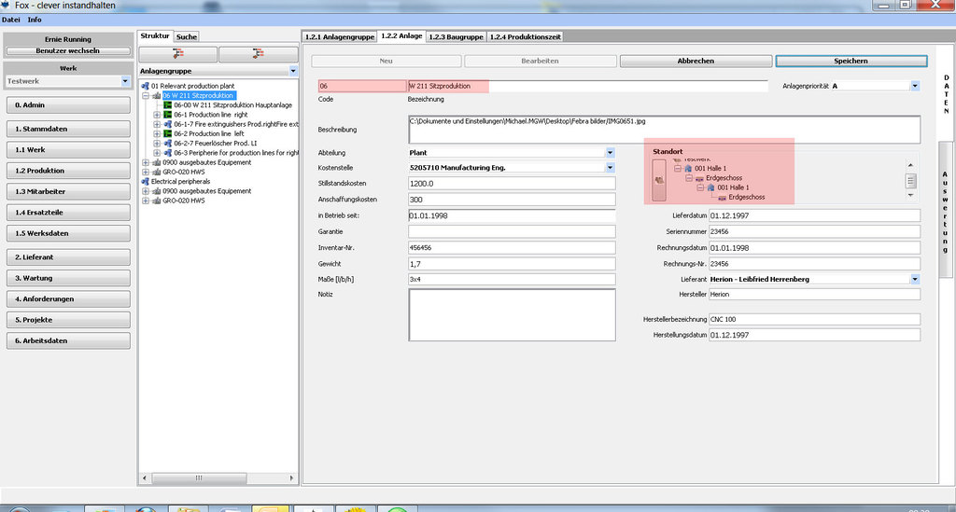
Task: Open the Anlagengruppe dropdown
Action: point(291,71)
